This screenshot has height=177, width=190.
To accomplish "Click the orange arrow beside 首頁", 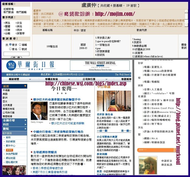I will [25, 86].
